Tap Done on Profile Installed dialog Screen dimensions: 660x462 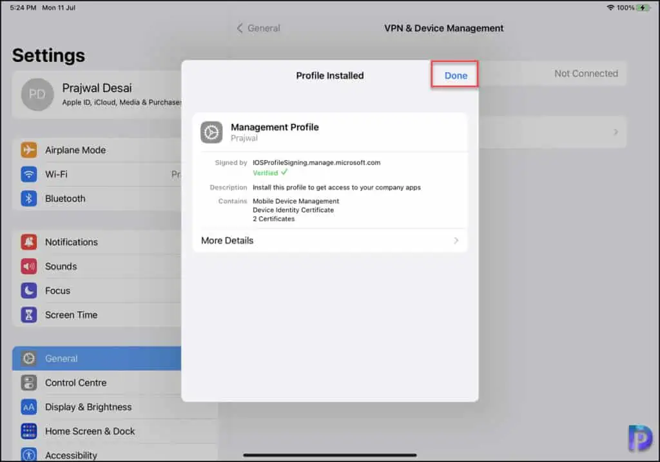[456, 75]
